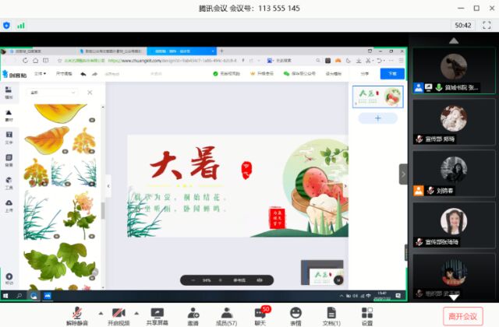Viewport: 499px width, 327px height.
Task: Zoom in with plus on the zoom bar
Action: pyautogui.click(x=220, y=280)
